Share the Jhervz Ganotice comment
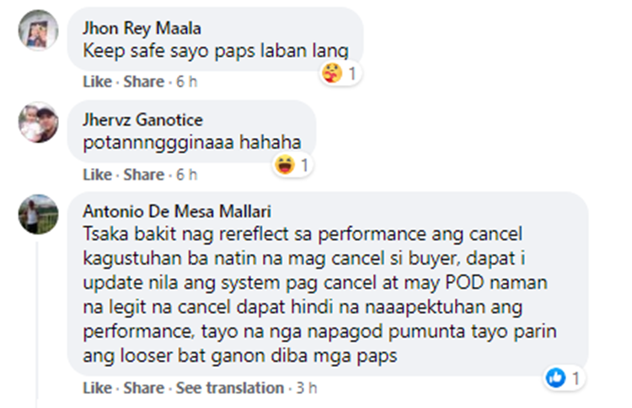Image resolution: width=632 pixels, height=408 pixels. tap(144, 175)
